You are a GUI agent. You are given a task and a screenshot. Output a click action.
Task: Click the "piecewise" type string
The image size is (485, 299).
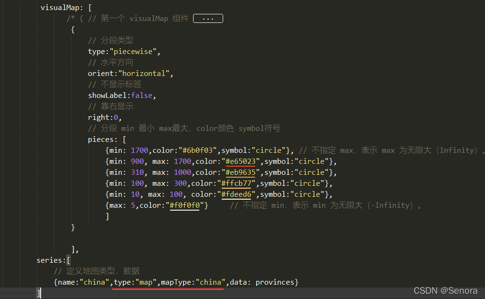(x=133, y=52)
